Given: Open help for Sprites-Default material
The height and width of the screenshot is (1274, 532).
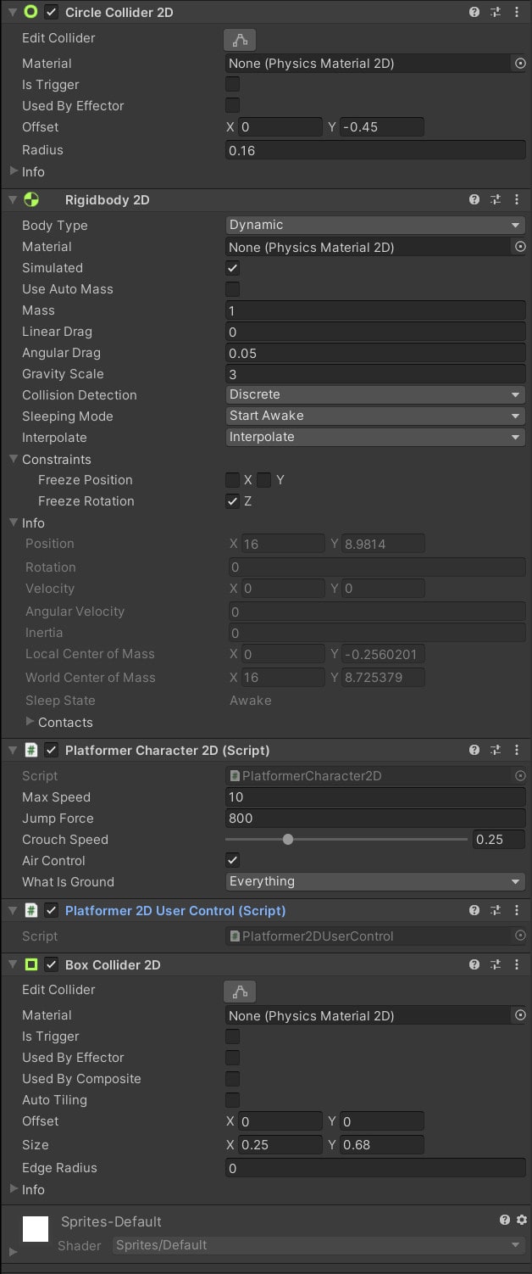Looking at the screenshot, I should pos(505,1220).
